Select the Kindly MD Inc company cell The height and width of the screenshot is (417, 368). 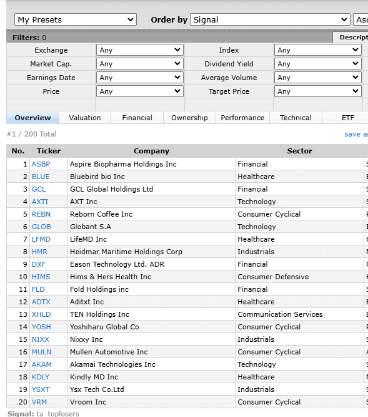(x=151, y=376)
